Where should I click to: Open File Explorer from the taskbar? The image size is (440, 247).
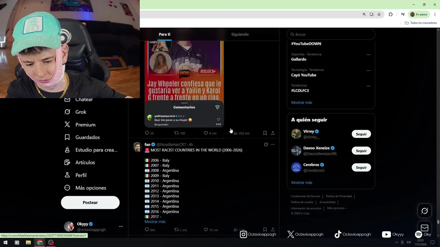pyautogui.click(x=28, y=243)
